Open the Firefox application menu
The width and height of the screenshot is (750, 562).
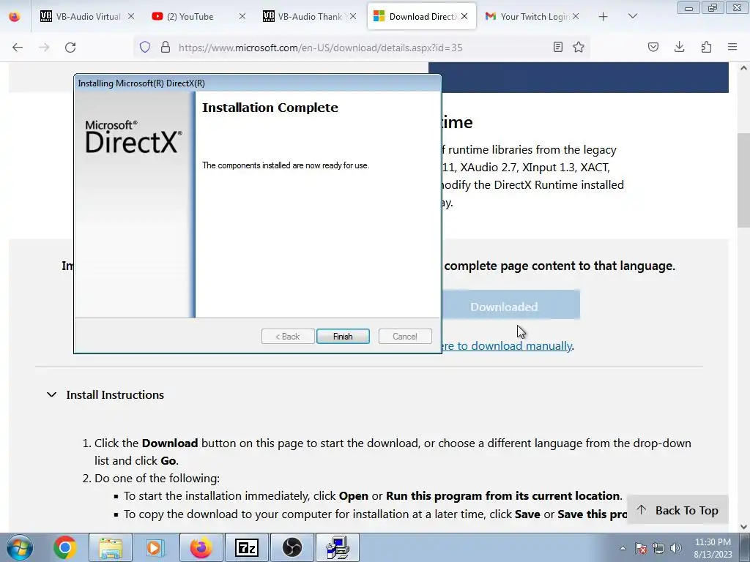pyautogui.click(x=732, y=47)
